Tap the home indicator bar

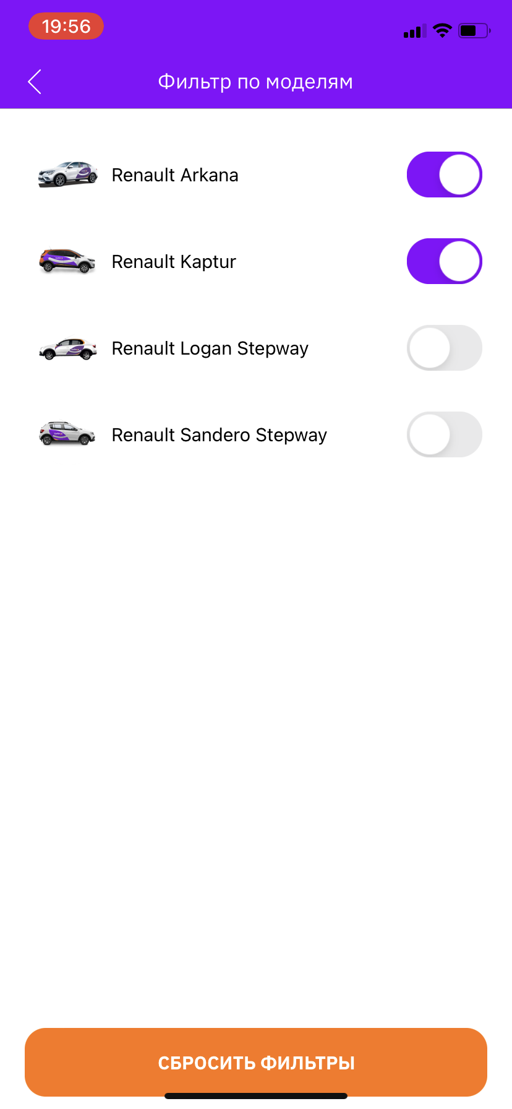(x=256, y=1096)
